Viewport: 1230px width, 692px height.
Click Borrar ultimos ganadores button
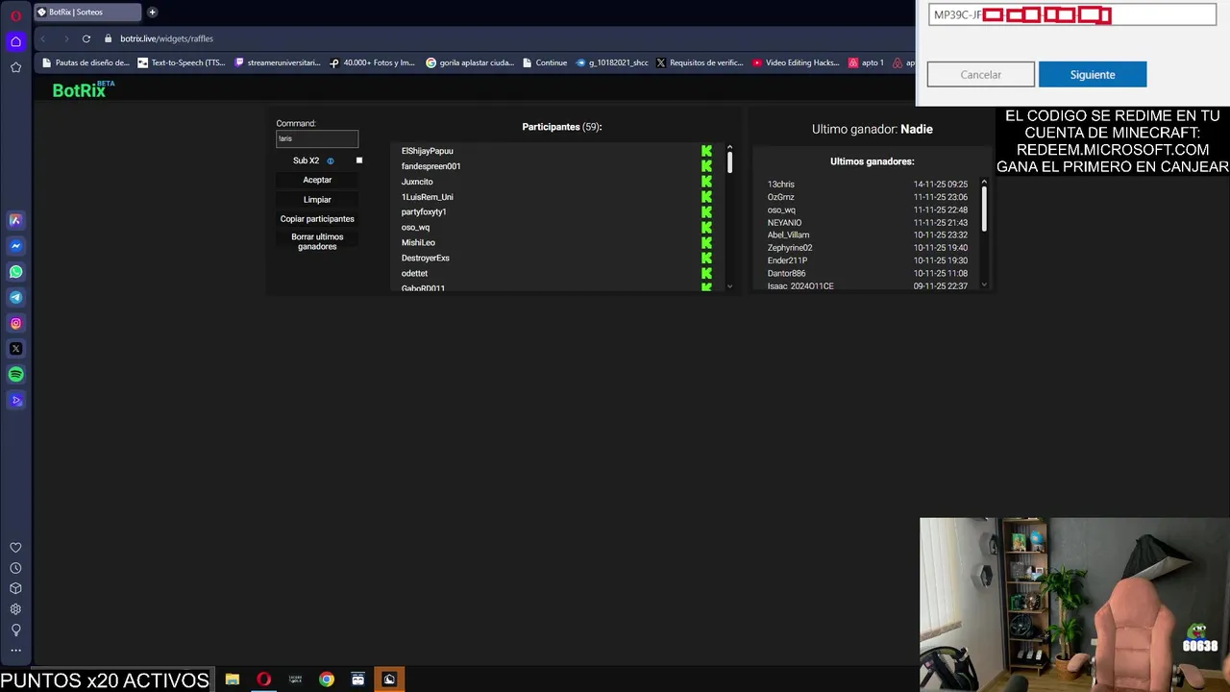click(x=317, y=241)
